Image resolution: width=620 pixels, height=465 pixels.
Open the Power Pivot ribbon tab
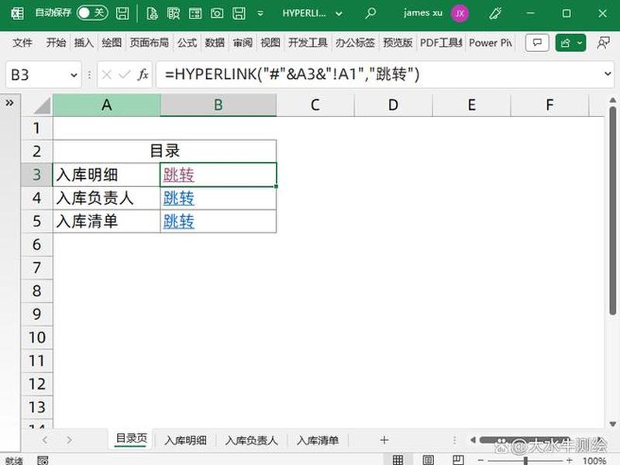click(491, 43)
